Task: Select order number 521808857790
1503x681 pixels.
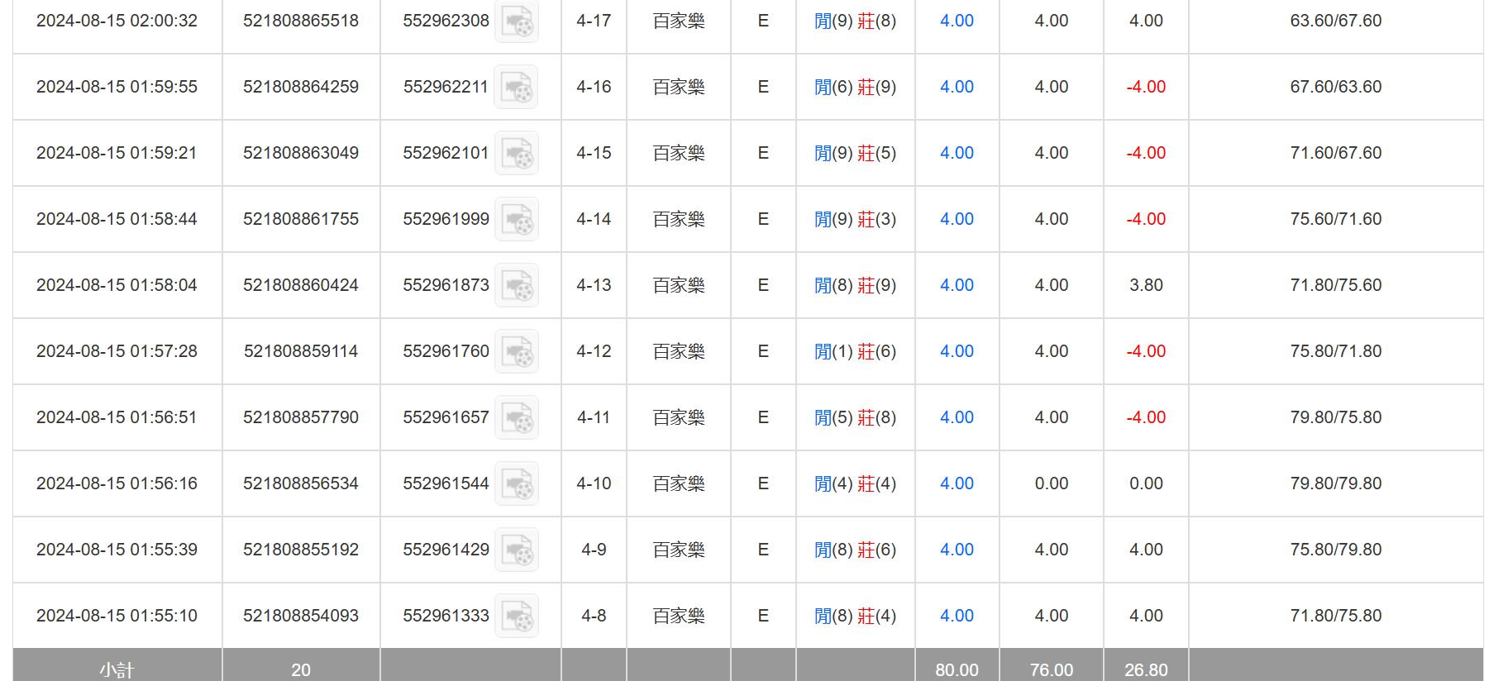Action: 301,417
